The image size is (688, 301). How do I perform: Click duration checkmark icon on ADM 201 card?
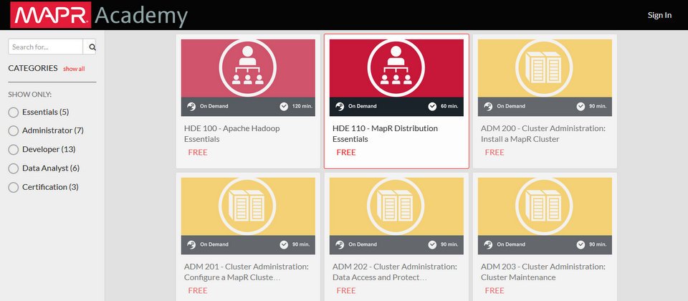(x=284, y=244)
